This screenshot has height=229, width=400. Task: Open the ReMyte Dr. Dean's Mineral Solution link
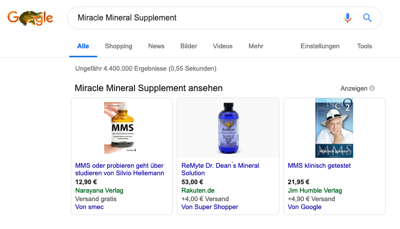click(220, 169)
